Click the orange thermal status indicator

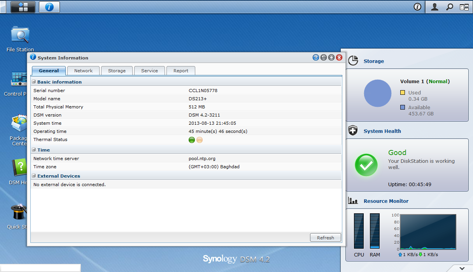(x=200, y=140)
